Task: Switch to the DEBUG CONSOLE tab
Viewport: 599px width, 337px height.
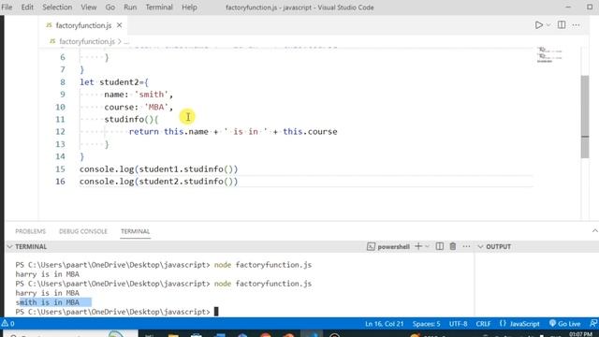Action: tap(83, 231)
